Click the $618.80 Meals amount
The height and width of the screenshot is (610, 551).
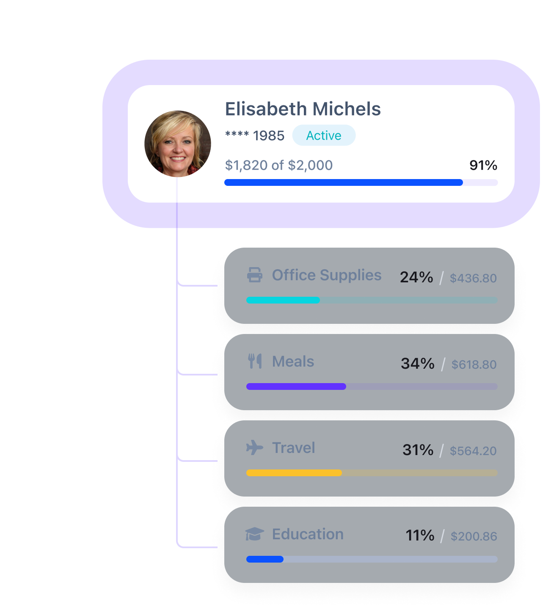(x=474, y=364)
